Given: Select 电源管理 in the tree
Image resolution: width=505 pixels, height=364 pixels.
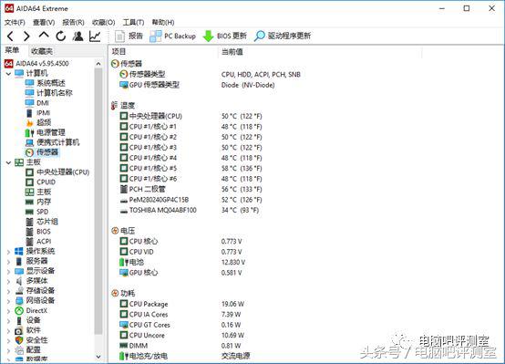Looking at the screenshot, I should click(x=46, y=132).
